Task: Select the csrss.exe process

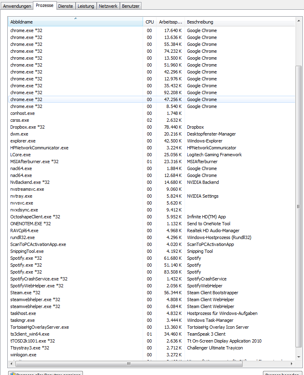Action: [x=152, y=120]
